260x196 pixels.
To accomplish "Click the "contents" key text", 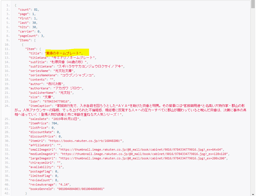I will click(x=38, y=80).
